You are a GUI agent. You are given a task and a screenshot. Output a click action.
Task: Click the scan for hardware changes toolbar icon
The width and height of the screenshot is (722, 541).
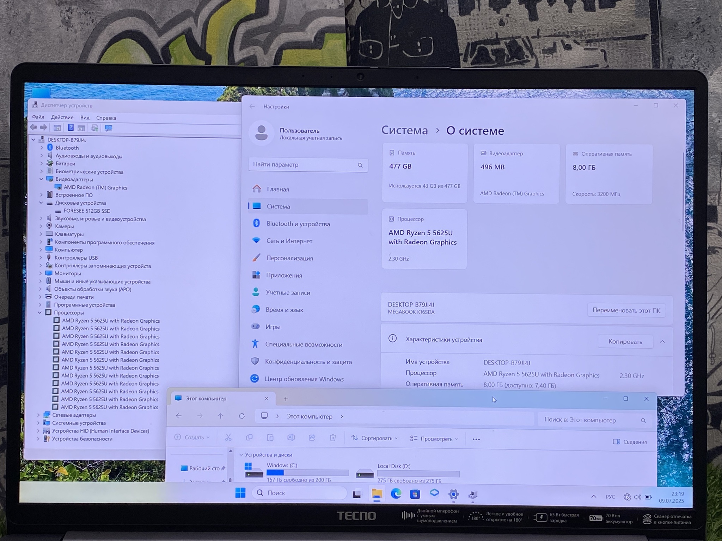(x=109, y=128)
